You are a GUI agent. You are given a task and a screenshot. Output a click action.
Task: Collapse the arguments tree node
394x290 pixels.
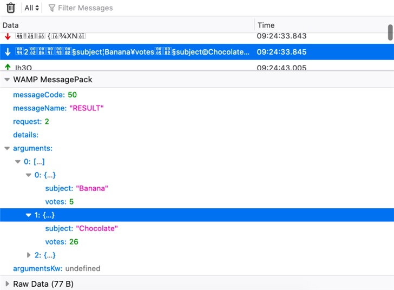coord(7,148)
